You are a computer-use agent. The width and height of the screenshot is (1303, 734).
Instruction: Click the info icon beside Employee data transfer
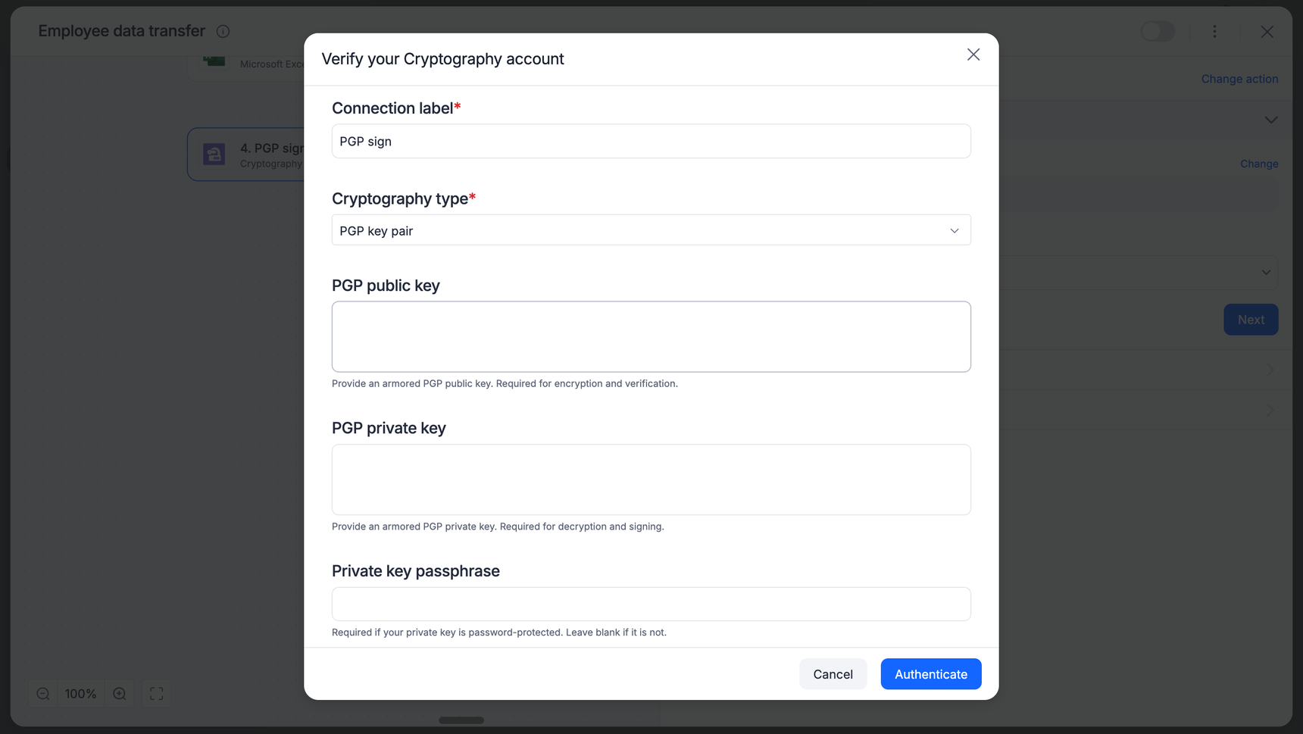tap(223, 31)
